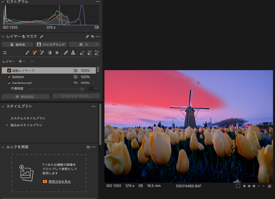
Task: Toggle the background layer checkbox
Action: click(x=9, y=83)
